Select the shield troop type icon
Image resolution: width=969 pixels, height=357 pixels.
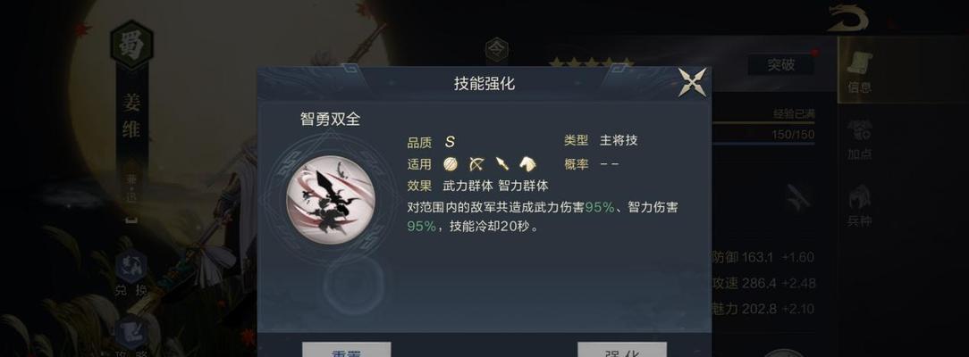(451, 164)
